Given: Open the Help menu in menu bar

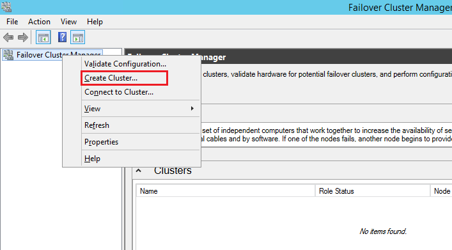Looking at the screenshot, I should click(95, 22).
